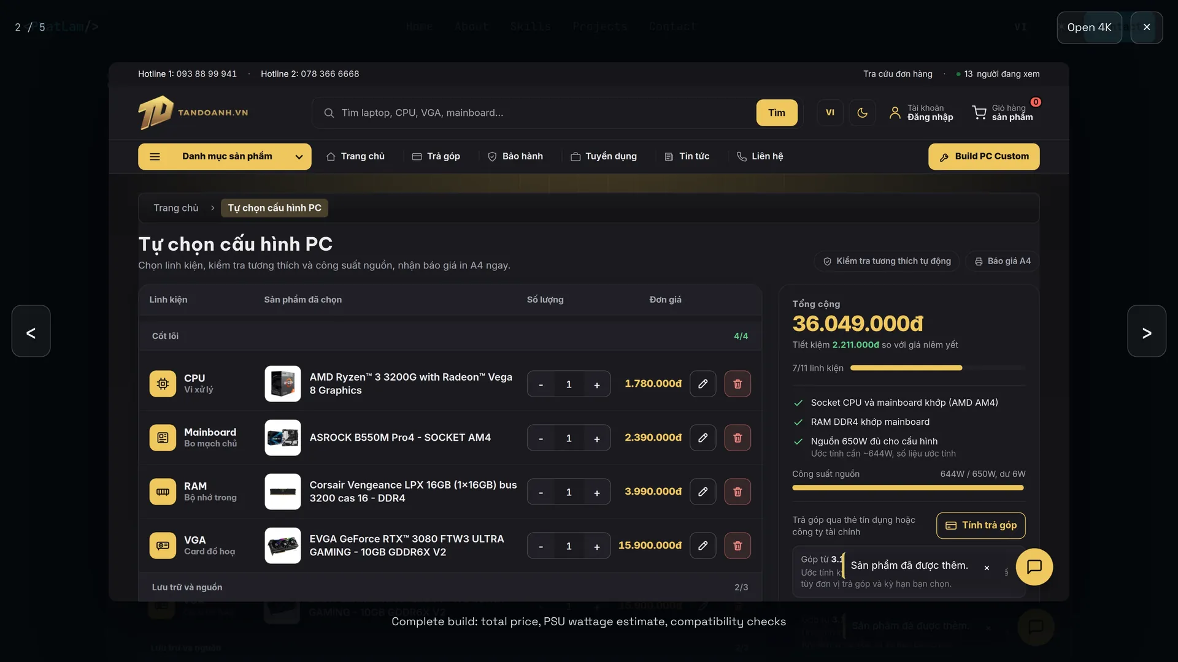Image resolution: width=1178 pixels, height=662 pixels.
Task: Delete the Corsair Vengeance RAM row
Action: click(x=737, y=492)
